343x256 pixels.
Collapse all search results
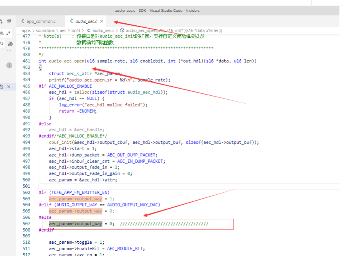9,21
